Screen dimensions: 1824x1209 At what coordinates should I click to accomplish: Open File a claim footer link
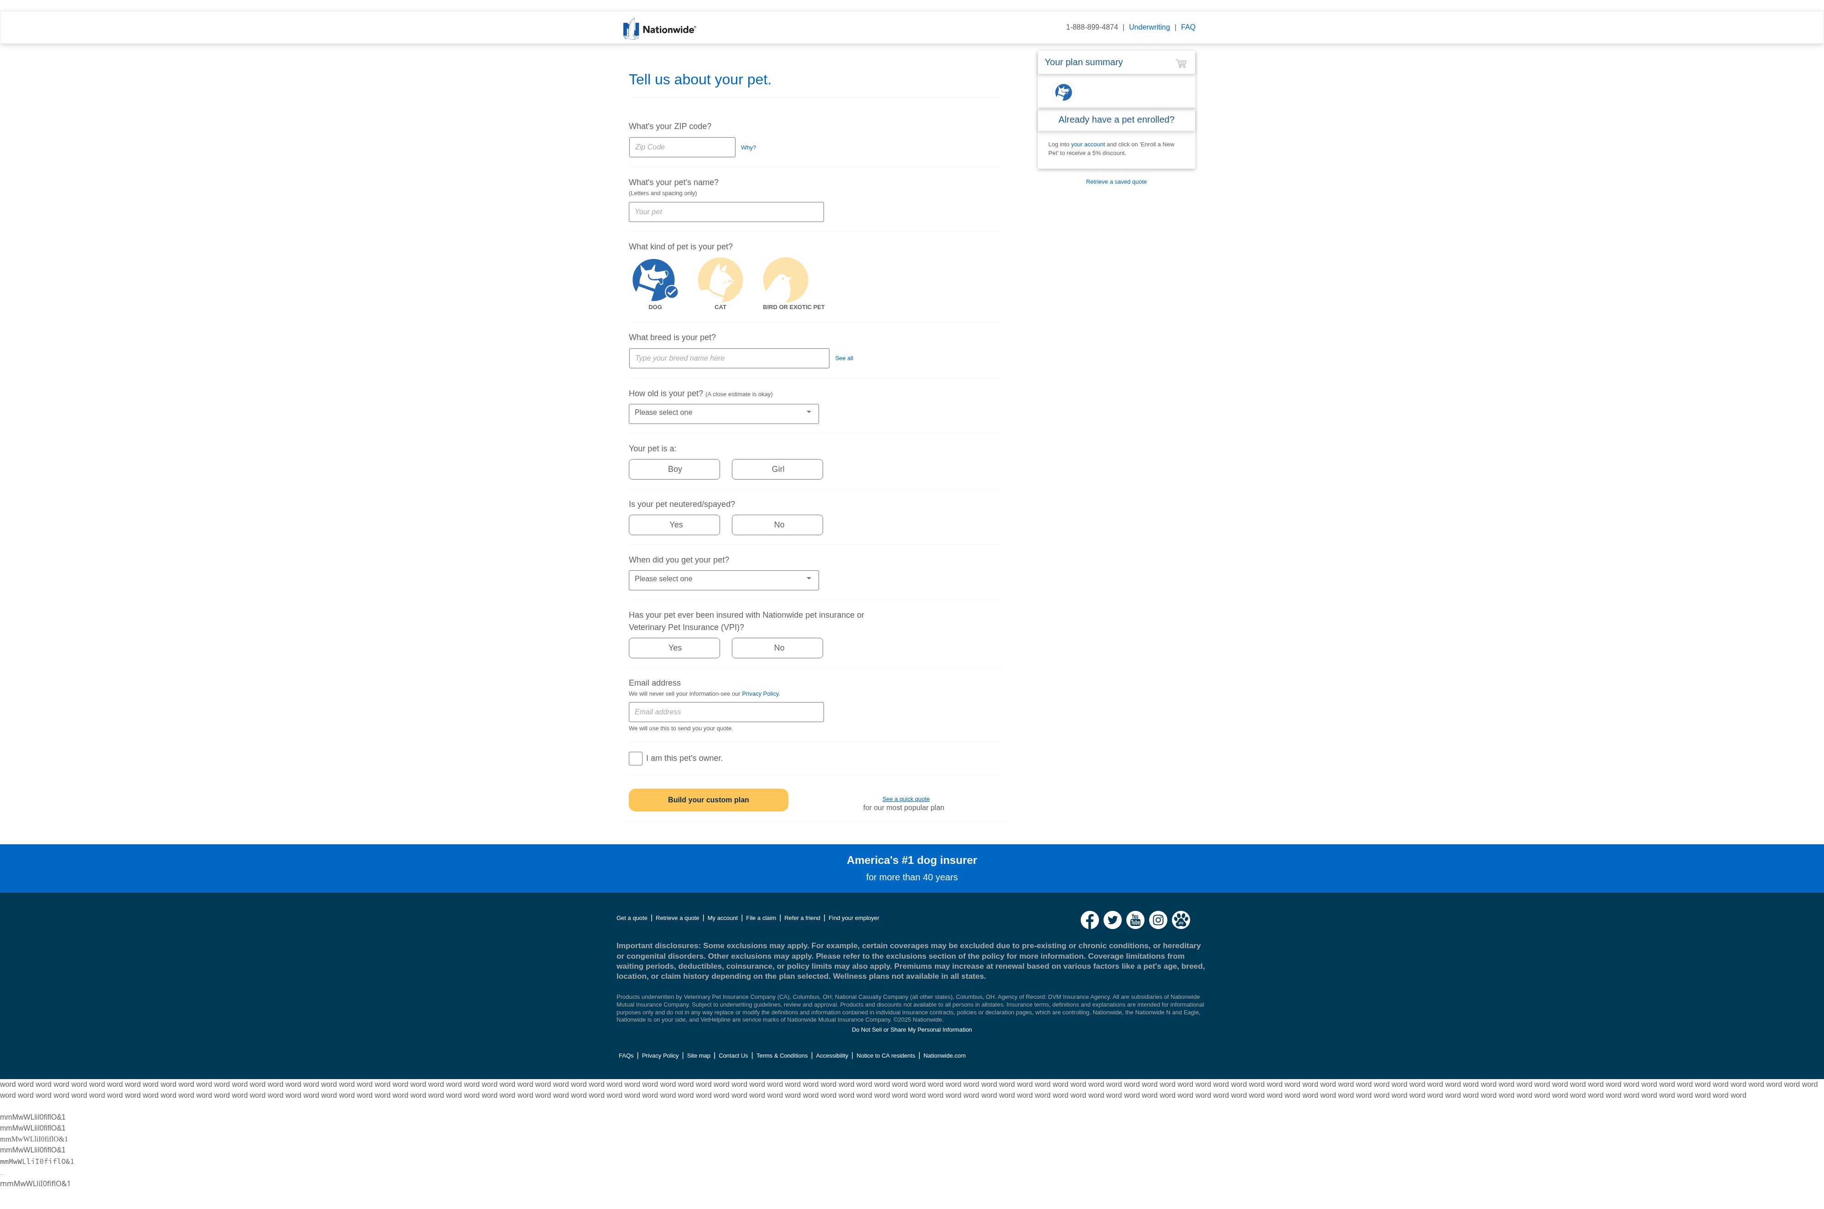761,918
